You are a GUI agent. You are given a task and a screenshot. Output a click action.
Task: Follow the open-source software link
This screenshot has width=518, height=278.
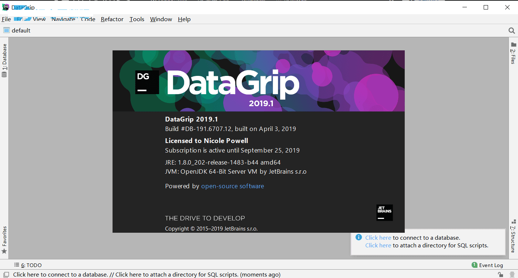[233, 186]
